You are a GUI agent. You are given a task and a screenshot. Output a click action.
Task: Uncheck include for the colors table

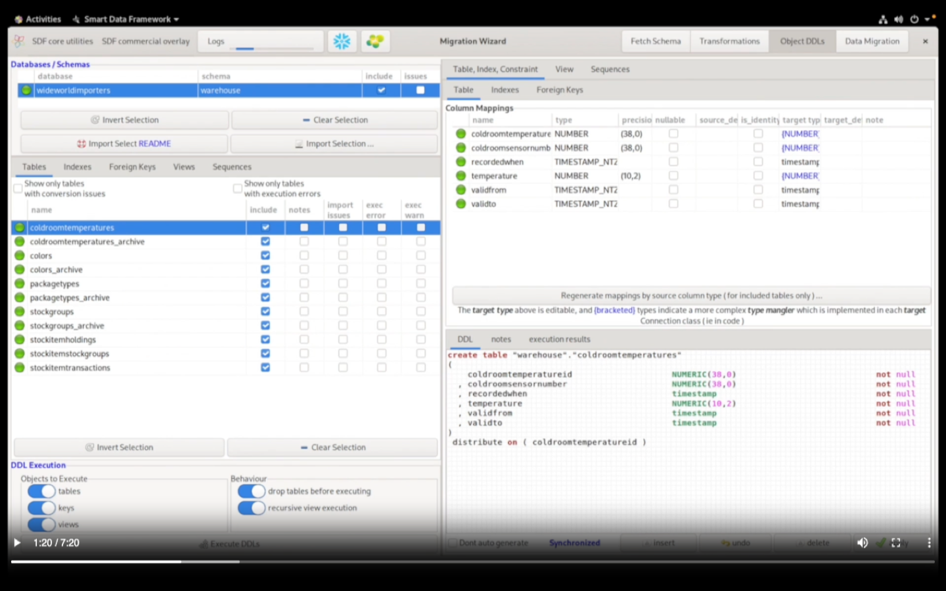click(x=265, y=255)
